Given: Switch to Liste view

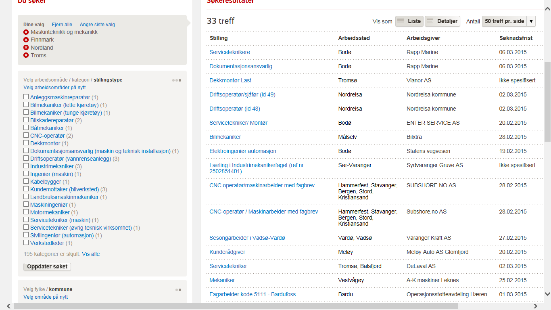Looking at the screenshot, I should pyautogui.click(x=409, y=21).
